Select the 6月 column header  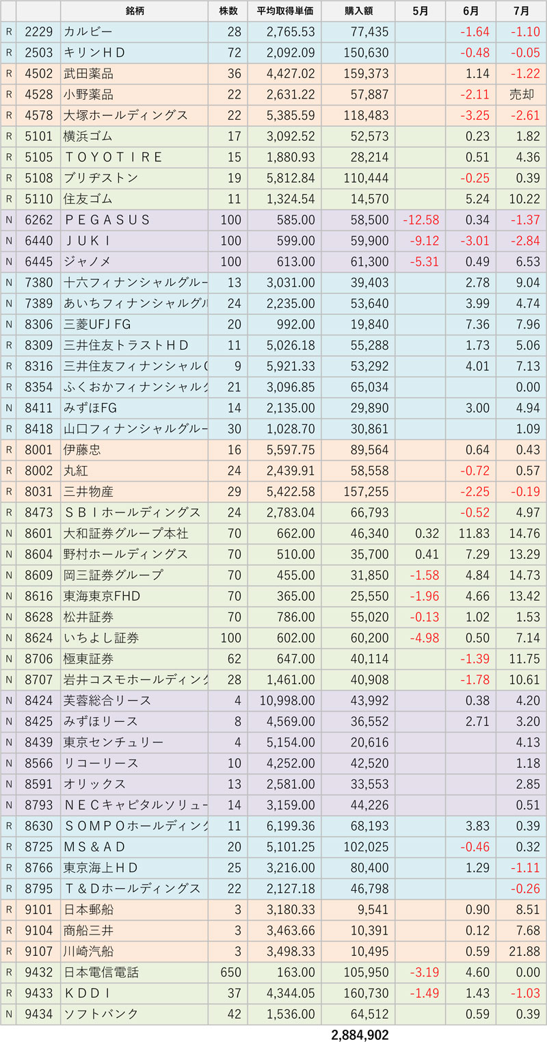coord(470,11)
